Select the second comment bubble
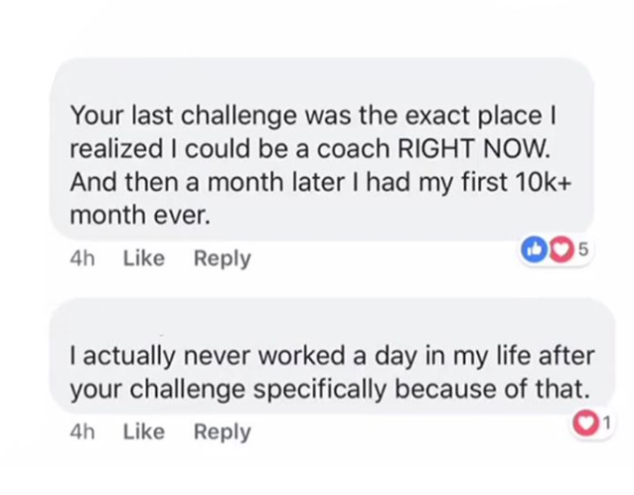 point(332,356)
